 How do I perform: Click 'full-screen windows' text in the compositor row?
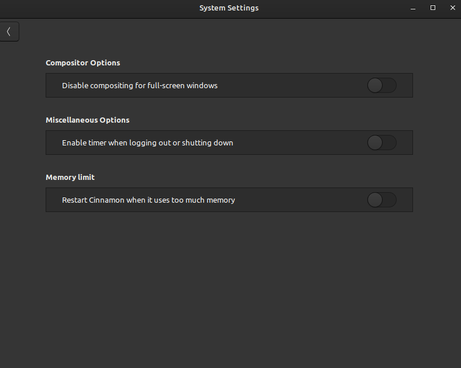point(181,86)
